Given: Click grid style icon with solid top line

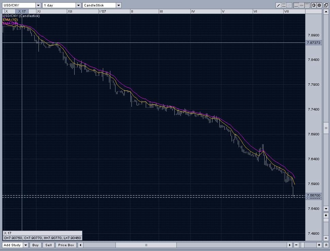Looking at the screenshot, I should [x=307, y=5].
